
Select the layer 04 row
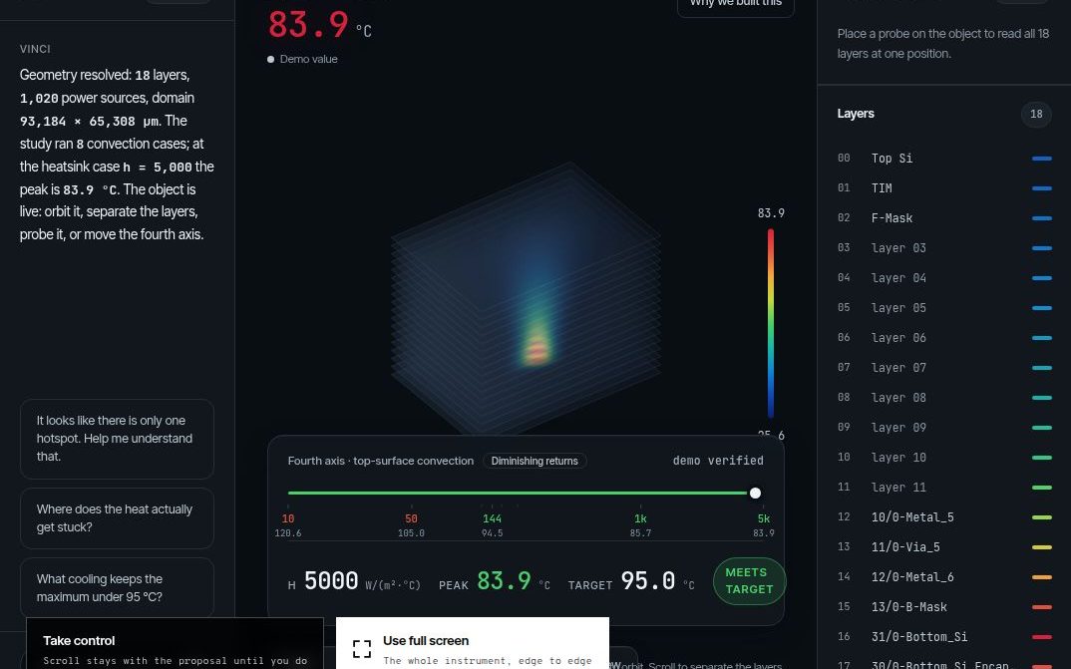tap(944, 278)
